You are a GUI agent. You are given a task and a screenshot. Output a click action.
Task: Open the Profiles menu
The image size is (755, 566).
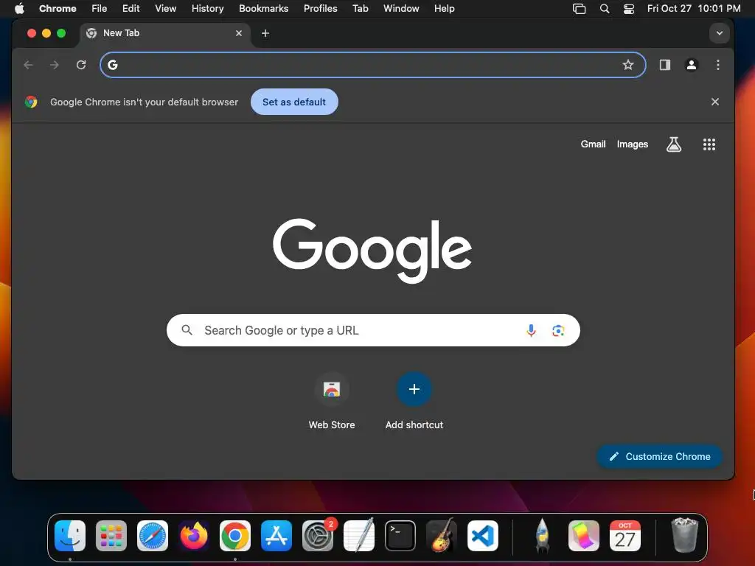320,8
